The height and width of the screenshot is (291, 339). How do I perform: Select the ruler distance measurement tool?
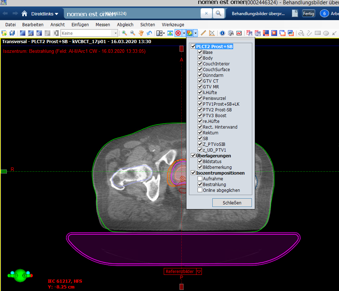[203, 33]
